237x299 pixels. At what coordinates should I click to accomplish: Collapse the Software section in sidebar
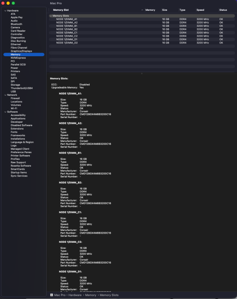(x=5, y=112)
